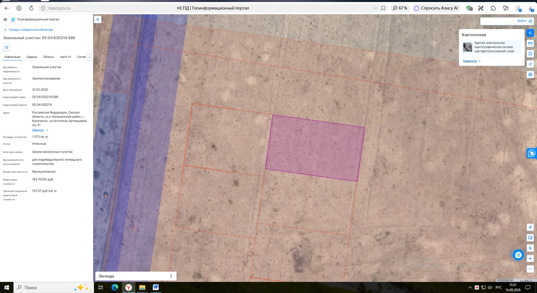Add parcel to favorites with star icon
This screenshot has width=537, height=293.
(6, 47)
